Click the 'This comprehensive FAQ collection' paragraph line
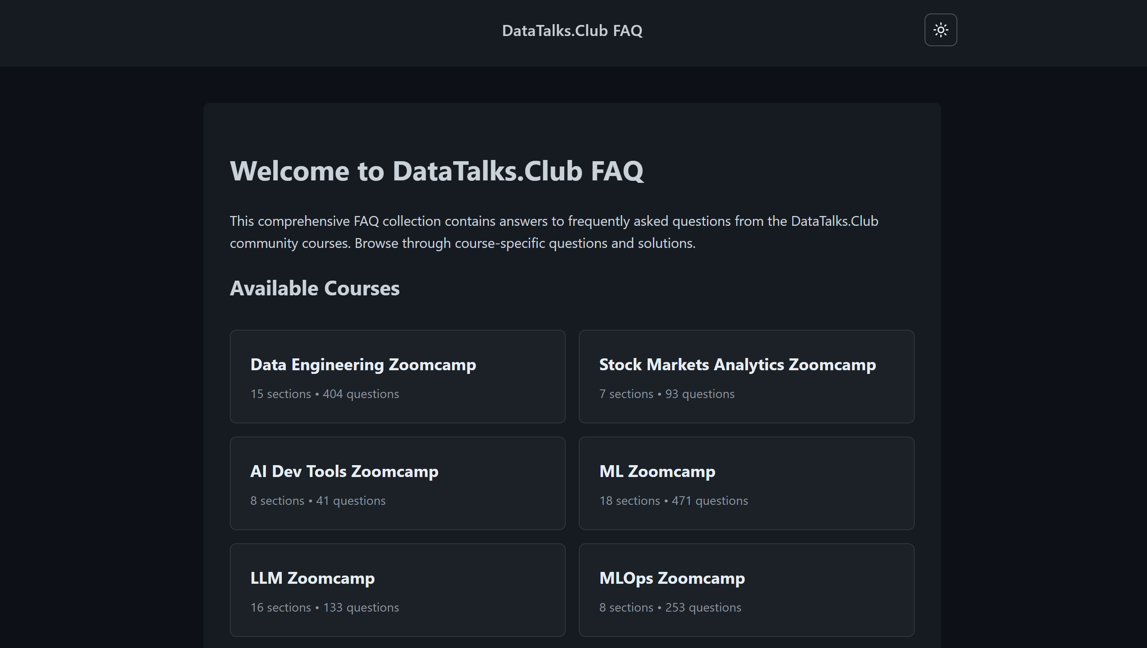This screenshot has width=1147, height=648. [554, 221]
